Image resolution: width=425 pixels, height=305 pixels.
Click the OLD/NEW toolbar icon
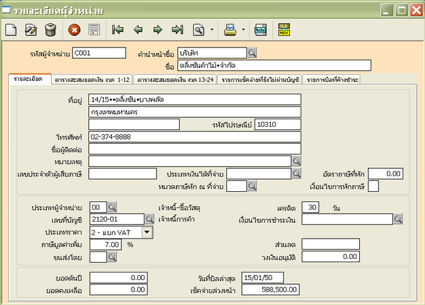click(x=284, y=29)
